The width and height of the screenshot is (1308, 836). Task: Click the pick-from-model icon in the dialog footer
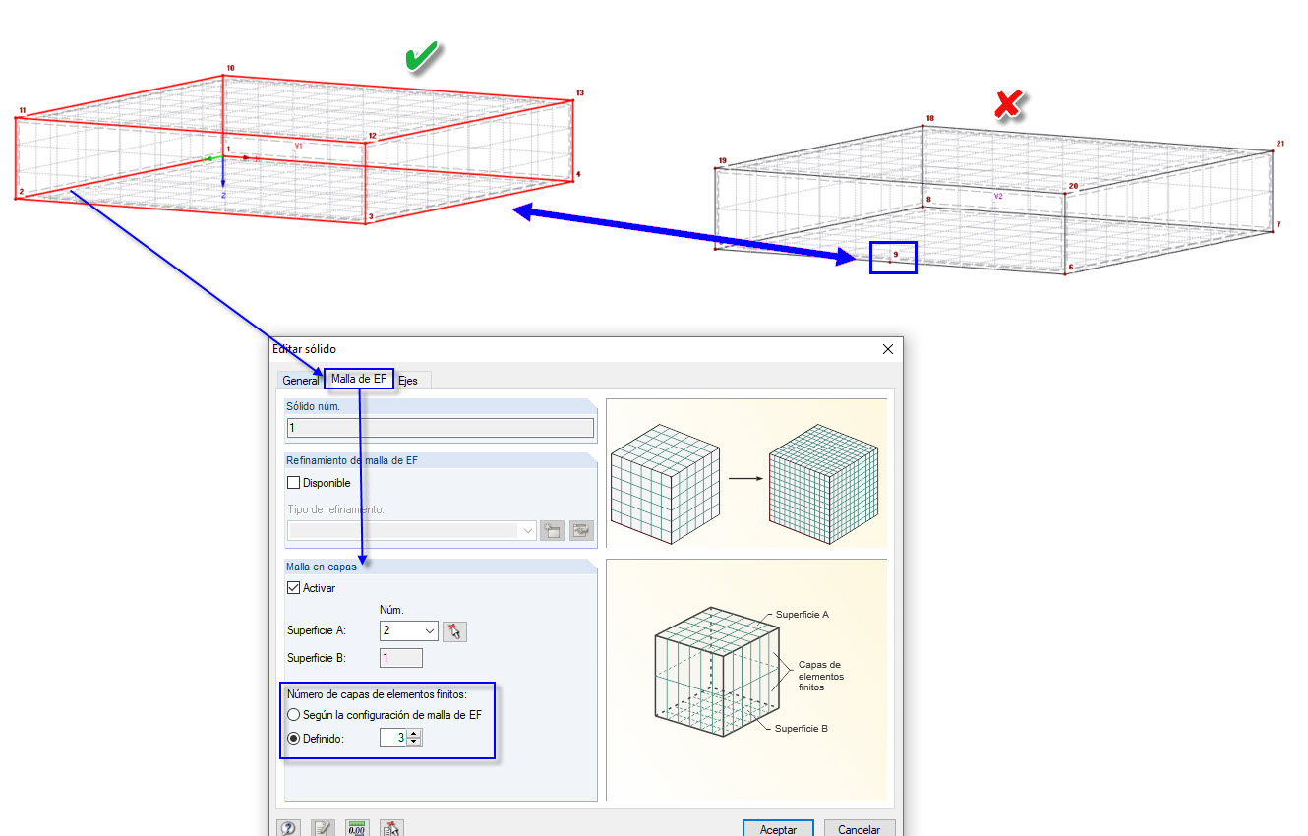click(392, 828)
